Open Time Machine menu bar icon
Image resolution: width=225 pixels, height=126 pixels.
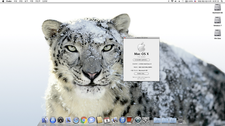point(183,1)
